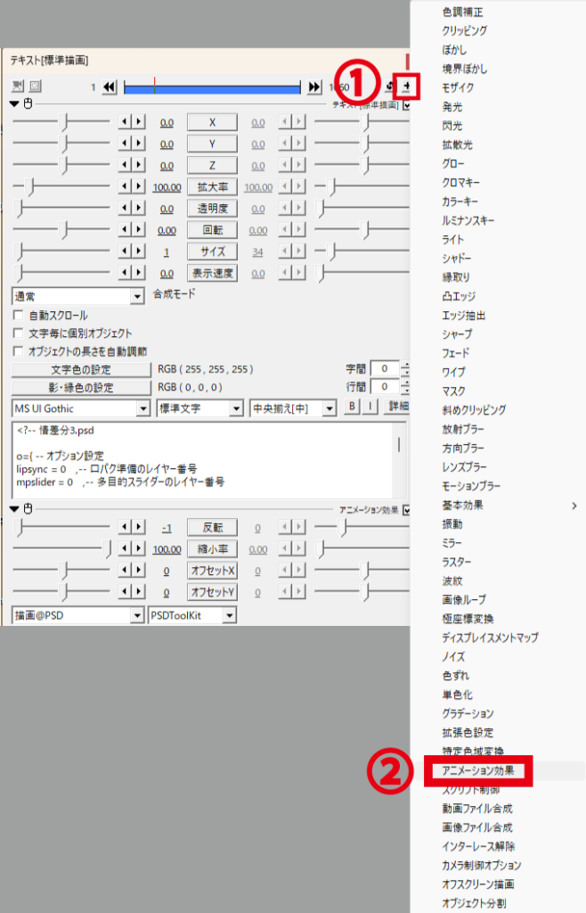Click the Bold B icon

coord(352,406)
